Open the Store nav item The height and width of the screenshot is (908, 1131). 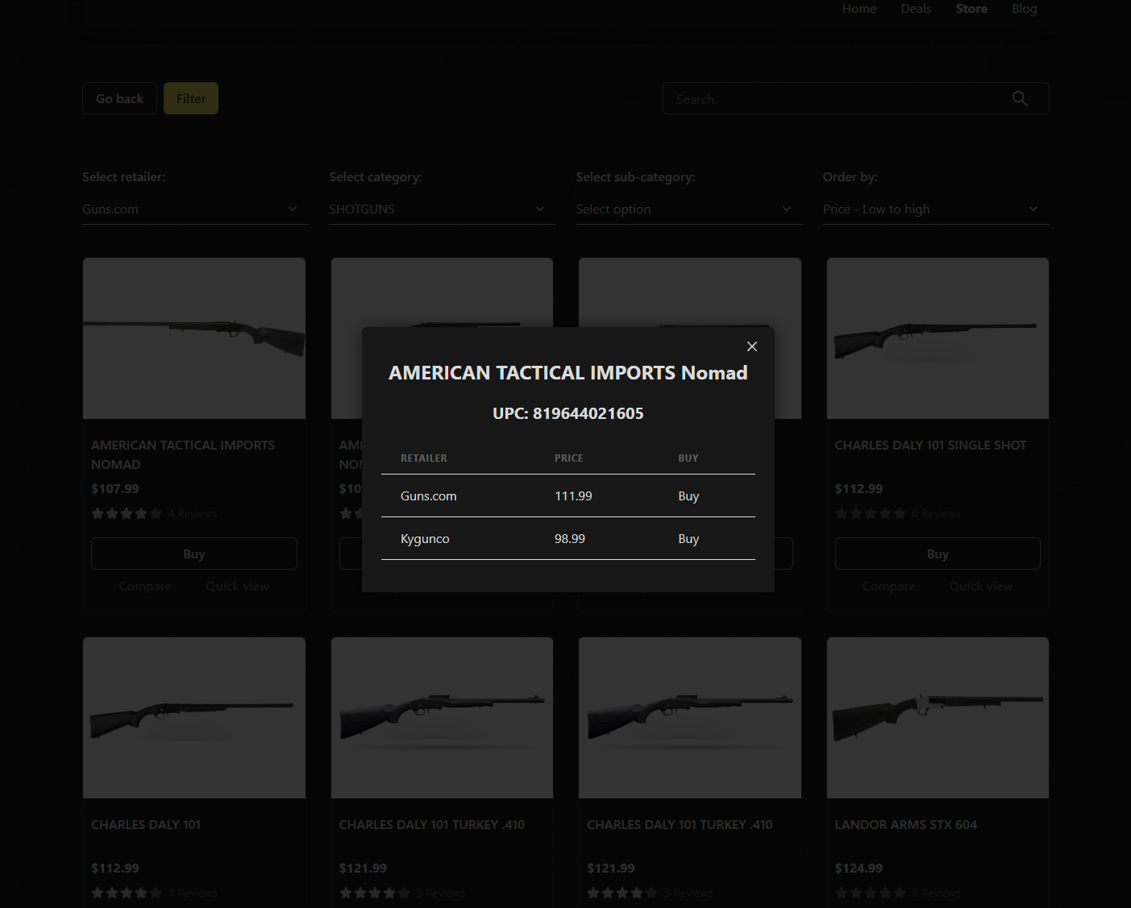click(971, 9)
